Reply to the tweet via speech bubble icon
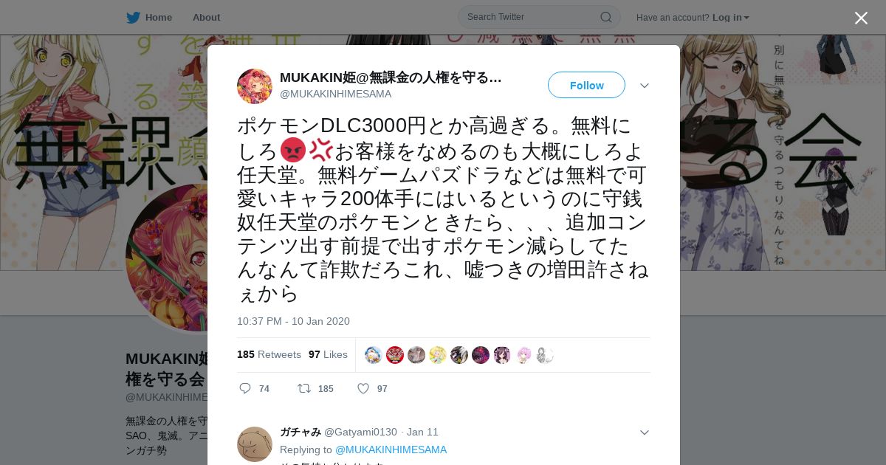The width and height of the screenshot is (886, 465). [246, 388]
